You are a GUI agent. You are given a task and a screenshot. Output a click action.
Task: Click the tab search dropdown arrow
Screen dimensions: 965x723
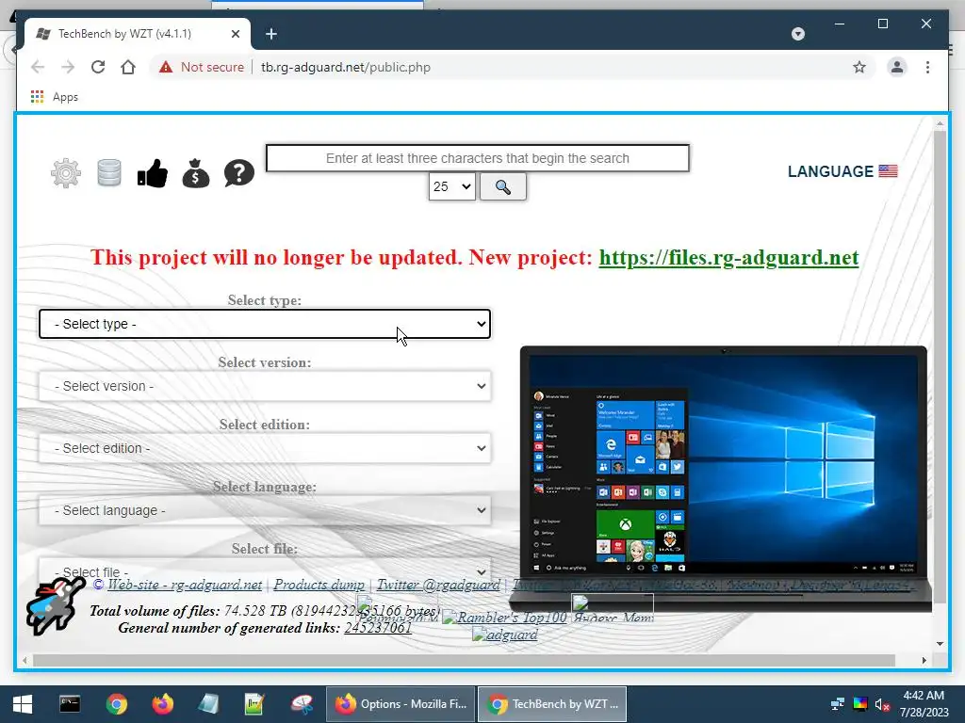(797, 34)
